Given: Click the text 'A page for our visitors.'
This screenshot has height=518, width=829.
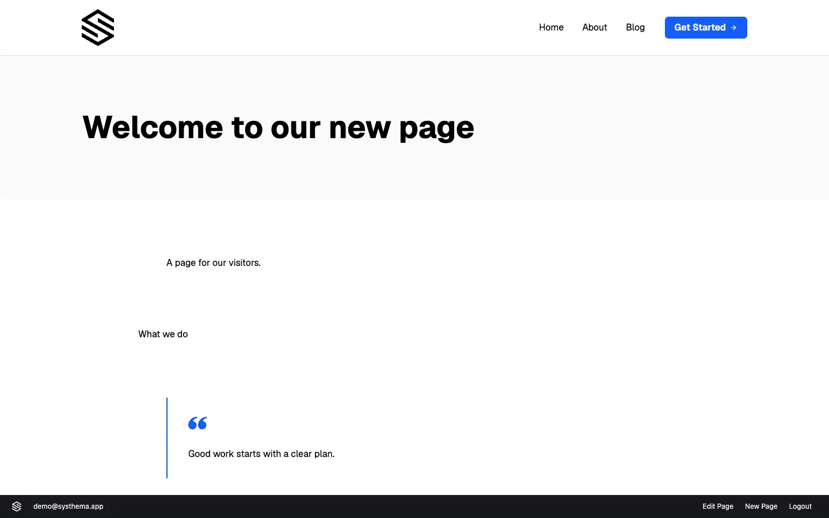Looking at the screenshot, I should (x=214, y=262).
